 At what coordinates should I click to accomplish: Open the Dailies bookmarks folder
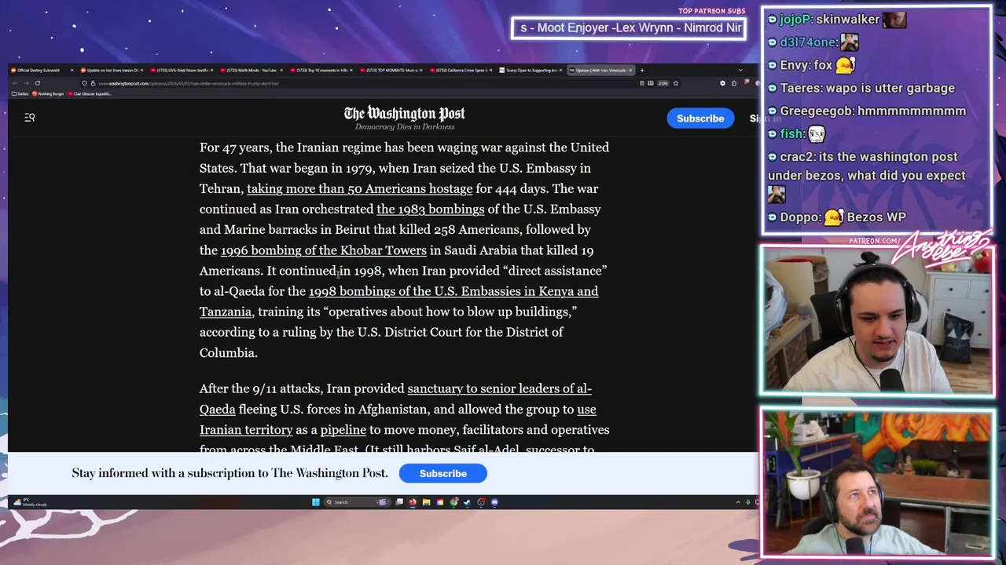[x=20, y=93]
